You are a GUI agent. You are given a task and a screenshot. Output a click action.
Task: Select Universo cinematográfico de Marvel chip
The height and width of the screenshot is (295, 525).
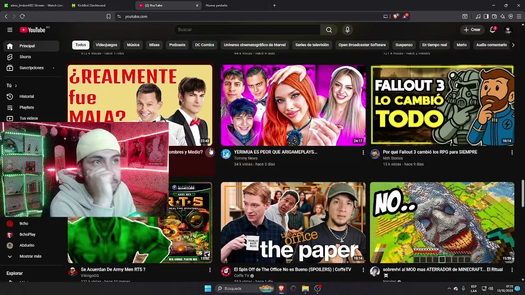(255, 45)
